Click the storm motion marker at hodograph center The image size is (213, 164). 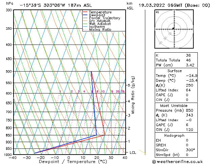173,28
